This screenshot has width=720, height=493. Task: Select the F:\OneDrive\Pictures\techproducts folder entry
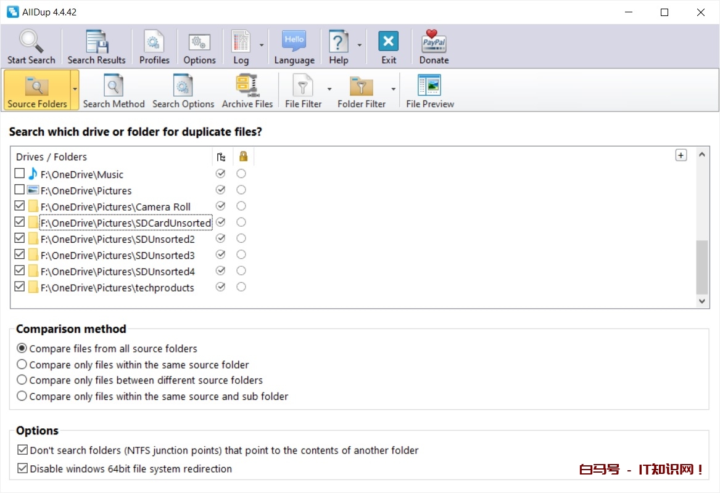click(x=117, y=288)
